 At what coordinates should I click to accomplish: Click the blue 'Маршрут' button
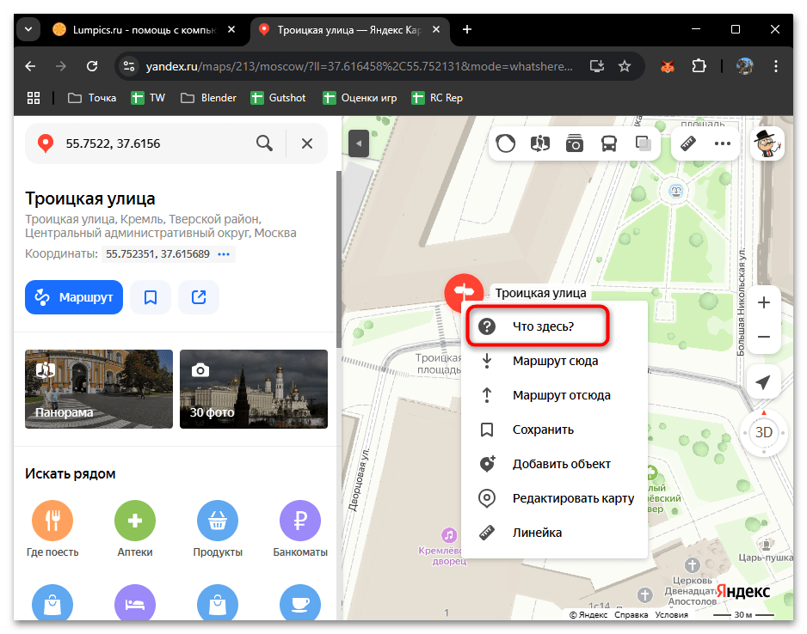click(x=74, y=297)
